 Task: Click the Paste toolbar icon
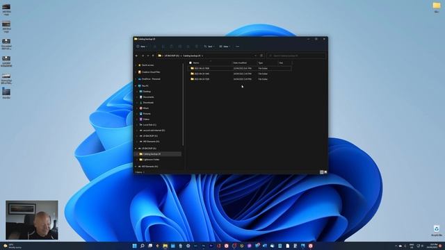[172, 47]
